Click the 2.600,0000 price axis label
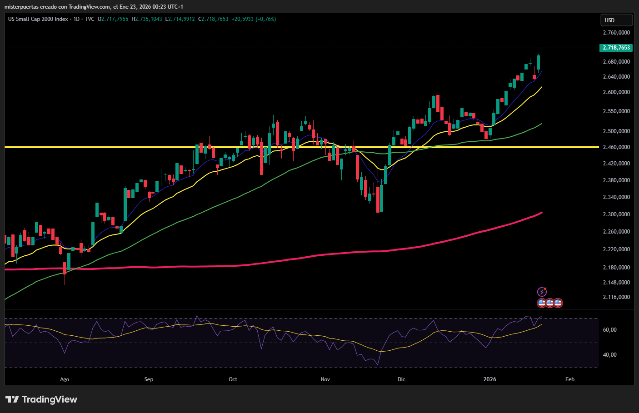This screenshot has height=413, width=639. click(616, 92)
